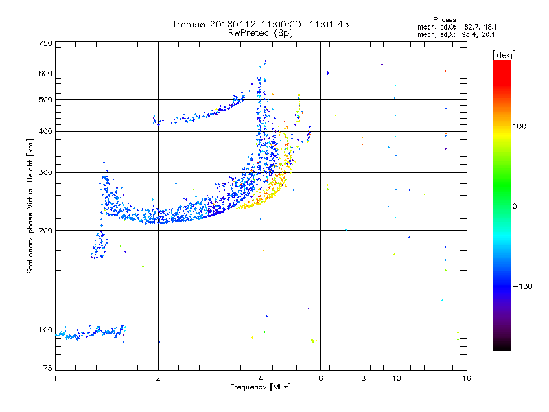
Task: Click the black bottom of the colorbar
Action: click(x=502, y=346)
